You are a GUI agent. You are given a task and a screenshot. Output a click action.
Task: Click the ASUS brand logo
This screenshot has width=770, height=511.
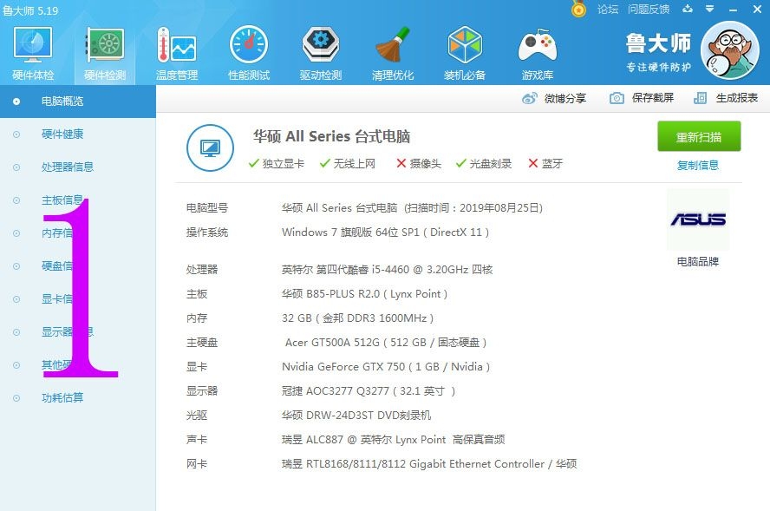tap(698, 219)
